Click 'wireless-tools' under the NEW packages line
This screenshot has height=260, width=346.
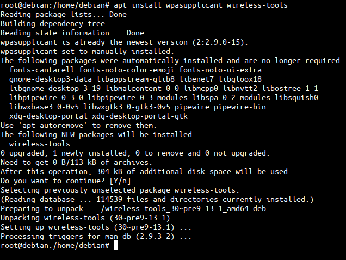click(39, 144)
